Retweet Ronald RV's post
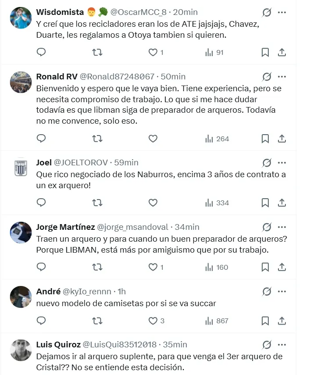Image resolution: width=310 pixels, height=375 pixels. (98, 139)
